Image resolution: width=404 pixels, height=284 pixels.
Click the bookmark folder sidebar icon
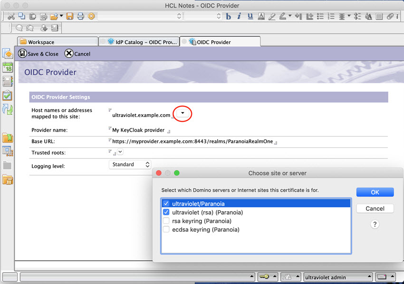coord(8,138)
